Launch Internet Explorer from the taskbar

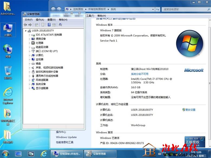pyautogui.click(x=44, y=154)
